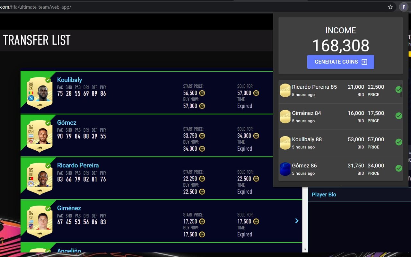Click the coin icon next to Gómez's buy now price
411x257 pixels.
pyautogui.click(x=202, y=149)
